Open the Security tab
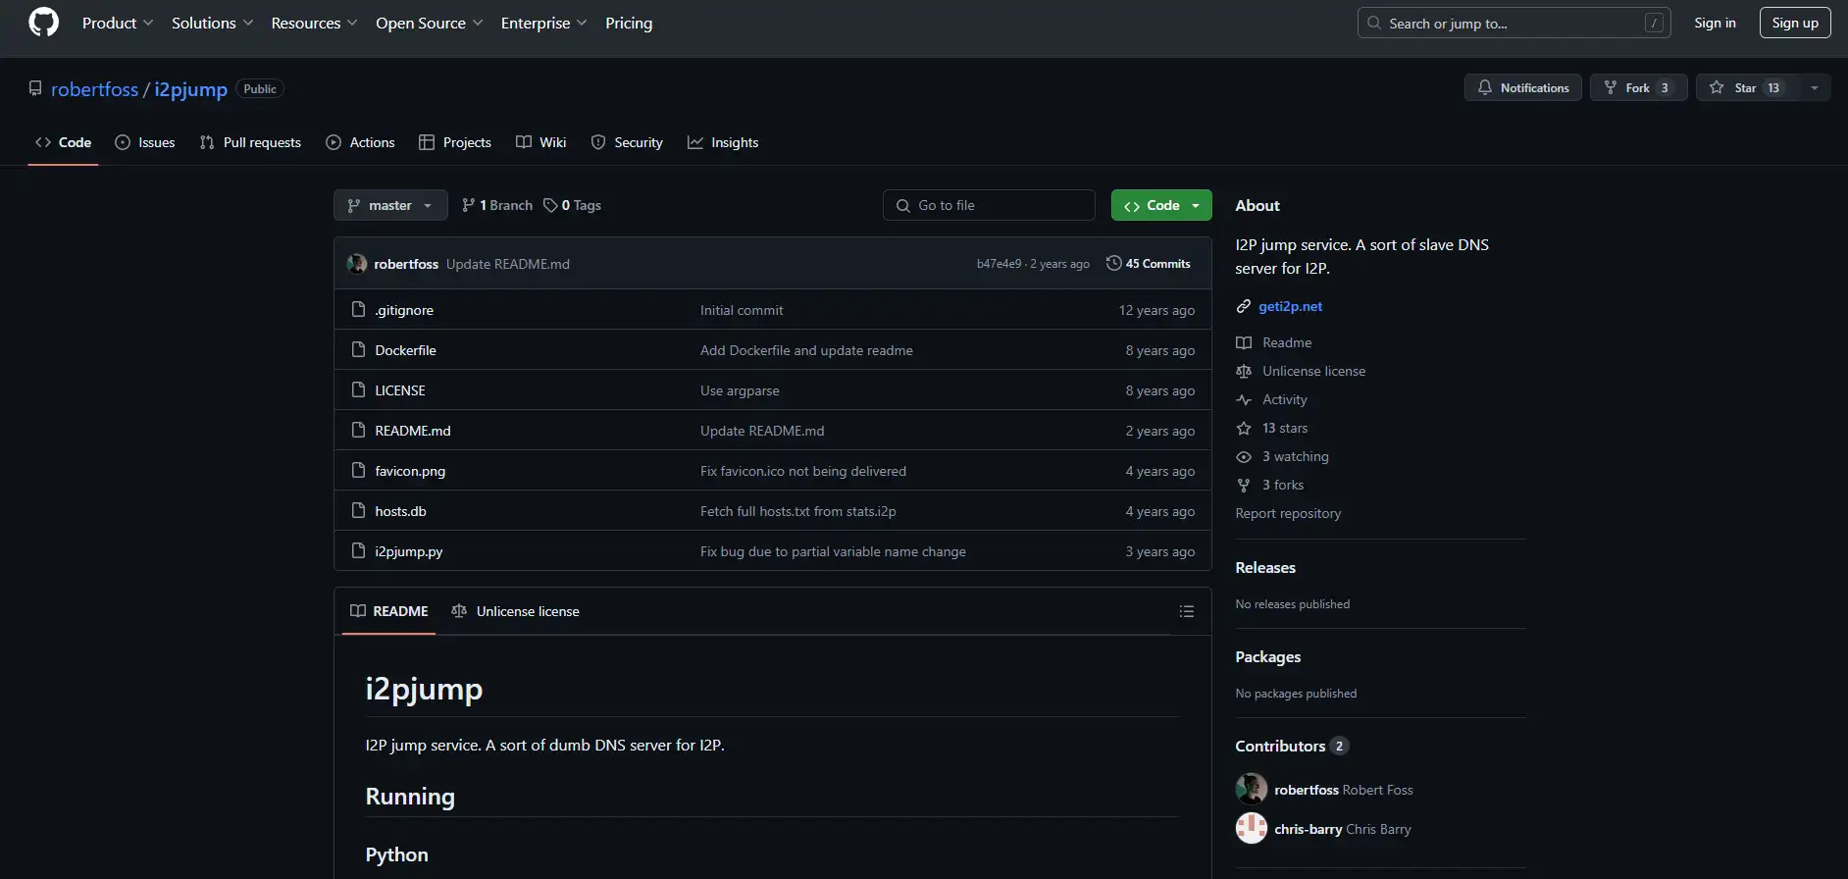The width and height of the screenshot is (1848, 879). (x=627, y=142)
